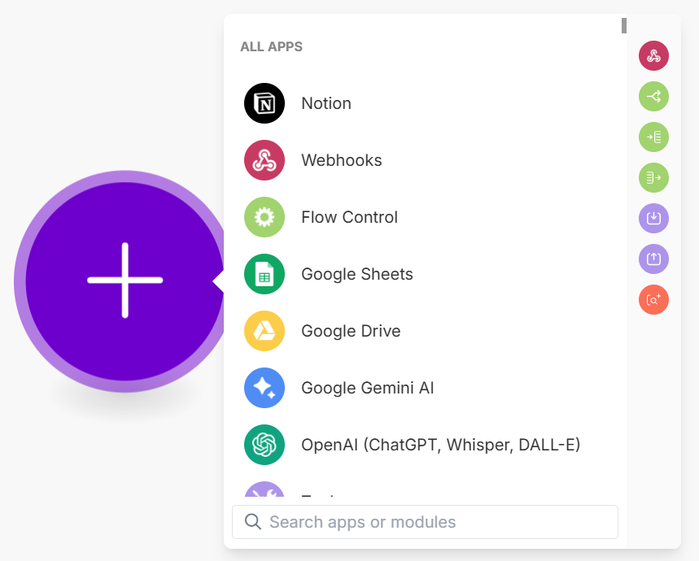Screen dimensions: 699x561
Task: Select the Google Gemini AI icon
Action: click(x=264, y=388)
